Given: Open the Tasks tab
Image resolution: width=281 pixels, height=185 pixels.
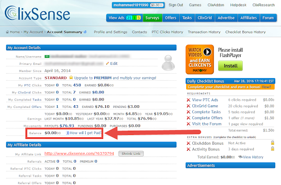Looking at the screenshot, I should (x=187, y=18).
